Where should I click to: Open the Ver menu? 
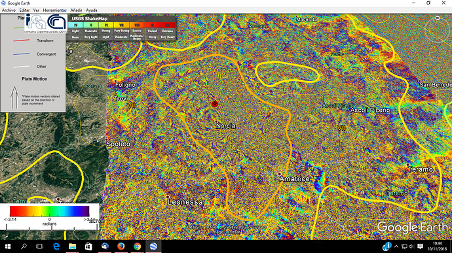(x=36, y=10)
